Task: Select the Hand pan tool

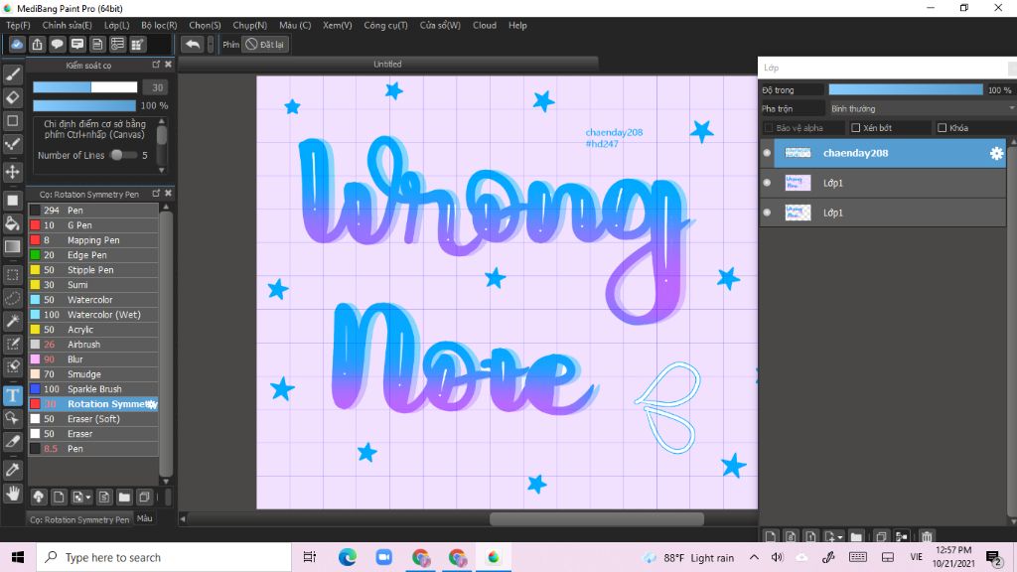Action: [x=13, y=494]
